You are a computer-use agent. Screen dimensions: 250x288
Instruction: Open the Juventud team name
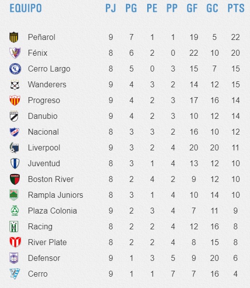click(44, 163)
